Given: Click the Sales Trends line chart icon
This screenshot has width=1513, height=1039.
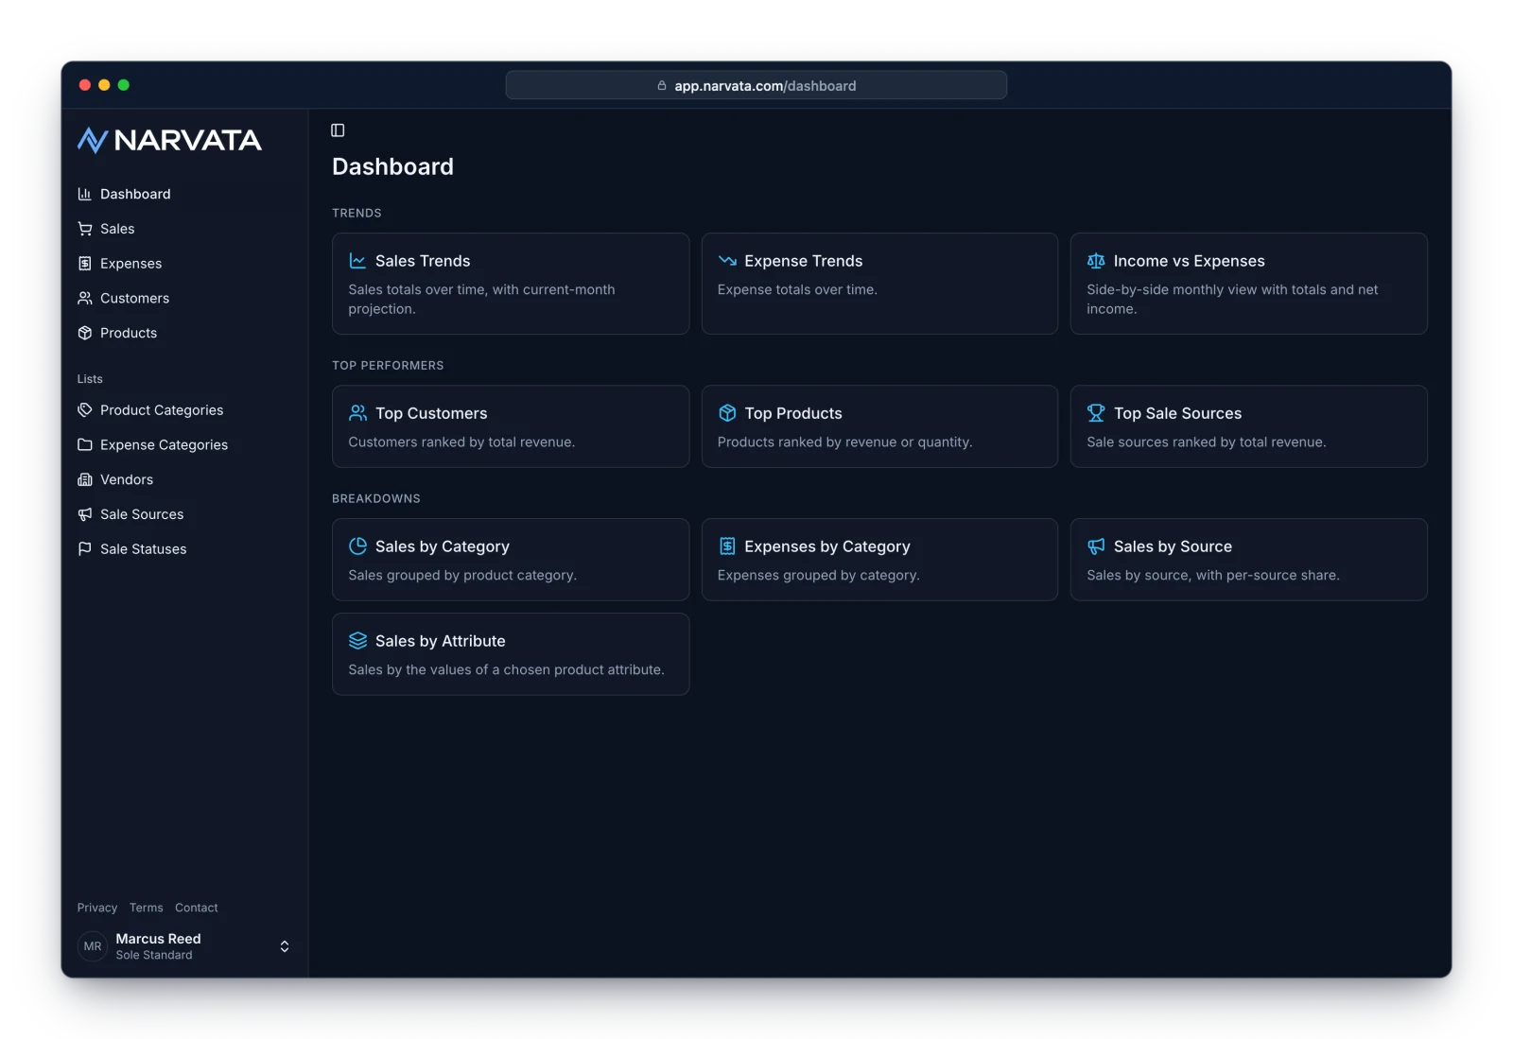Looking at the screenshot, I should point(357,261).
